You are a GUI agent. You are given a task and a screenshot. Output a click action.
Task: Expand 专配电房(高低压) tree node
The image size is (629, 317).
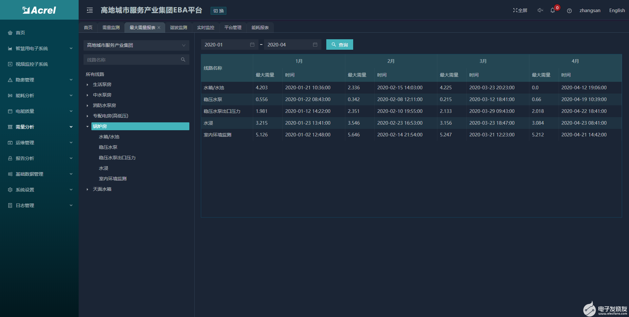pyautogui.click(x=87, y=116)
